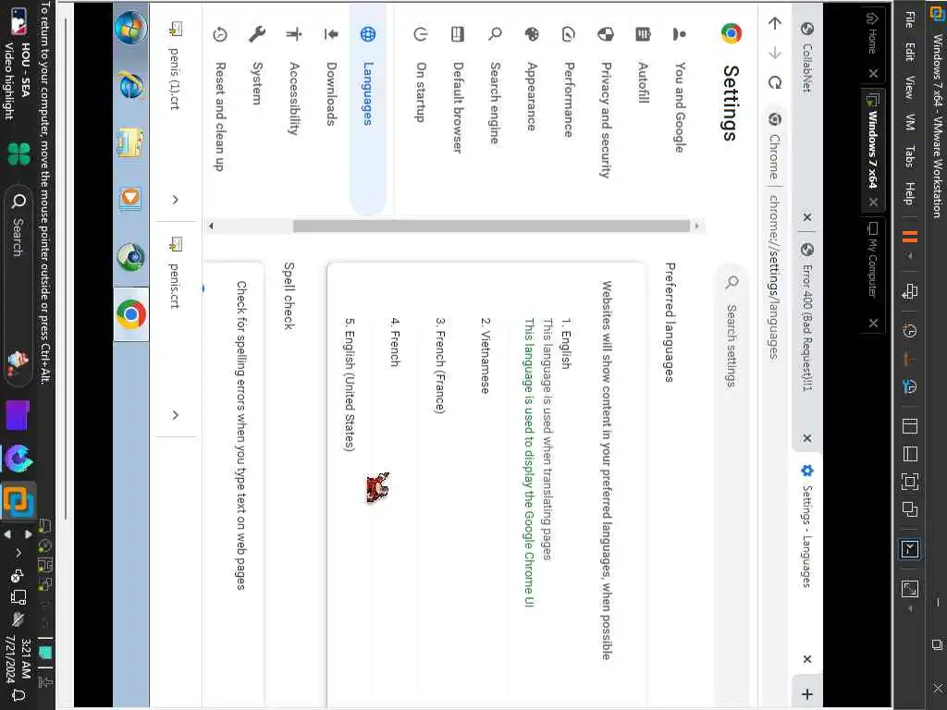Reload the Chrome settings page

[775, 82]
